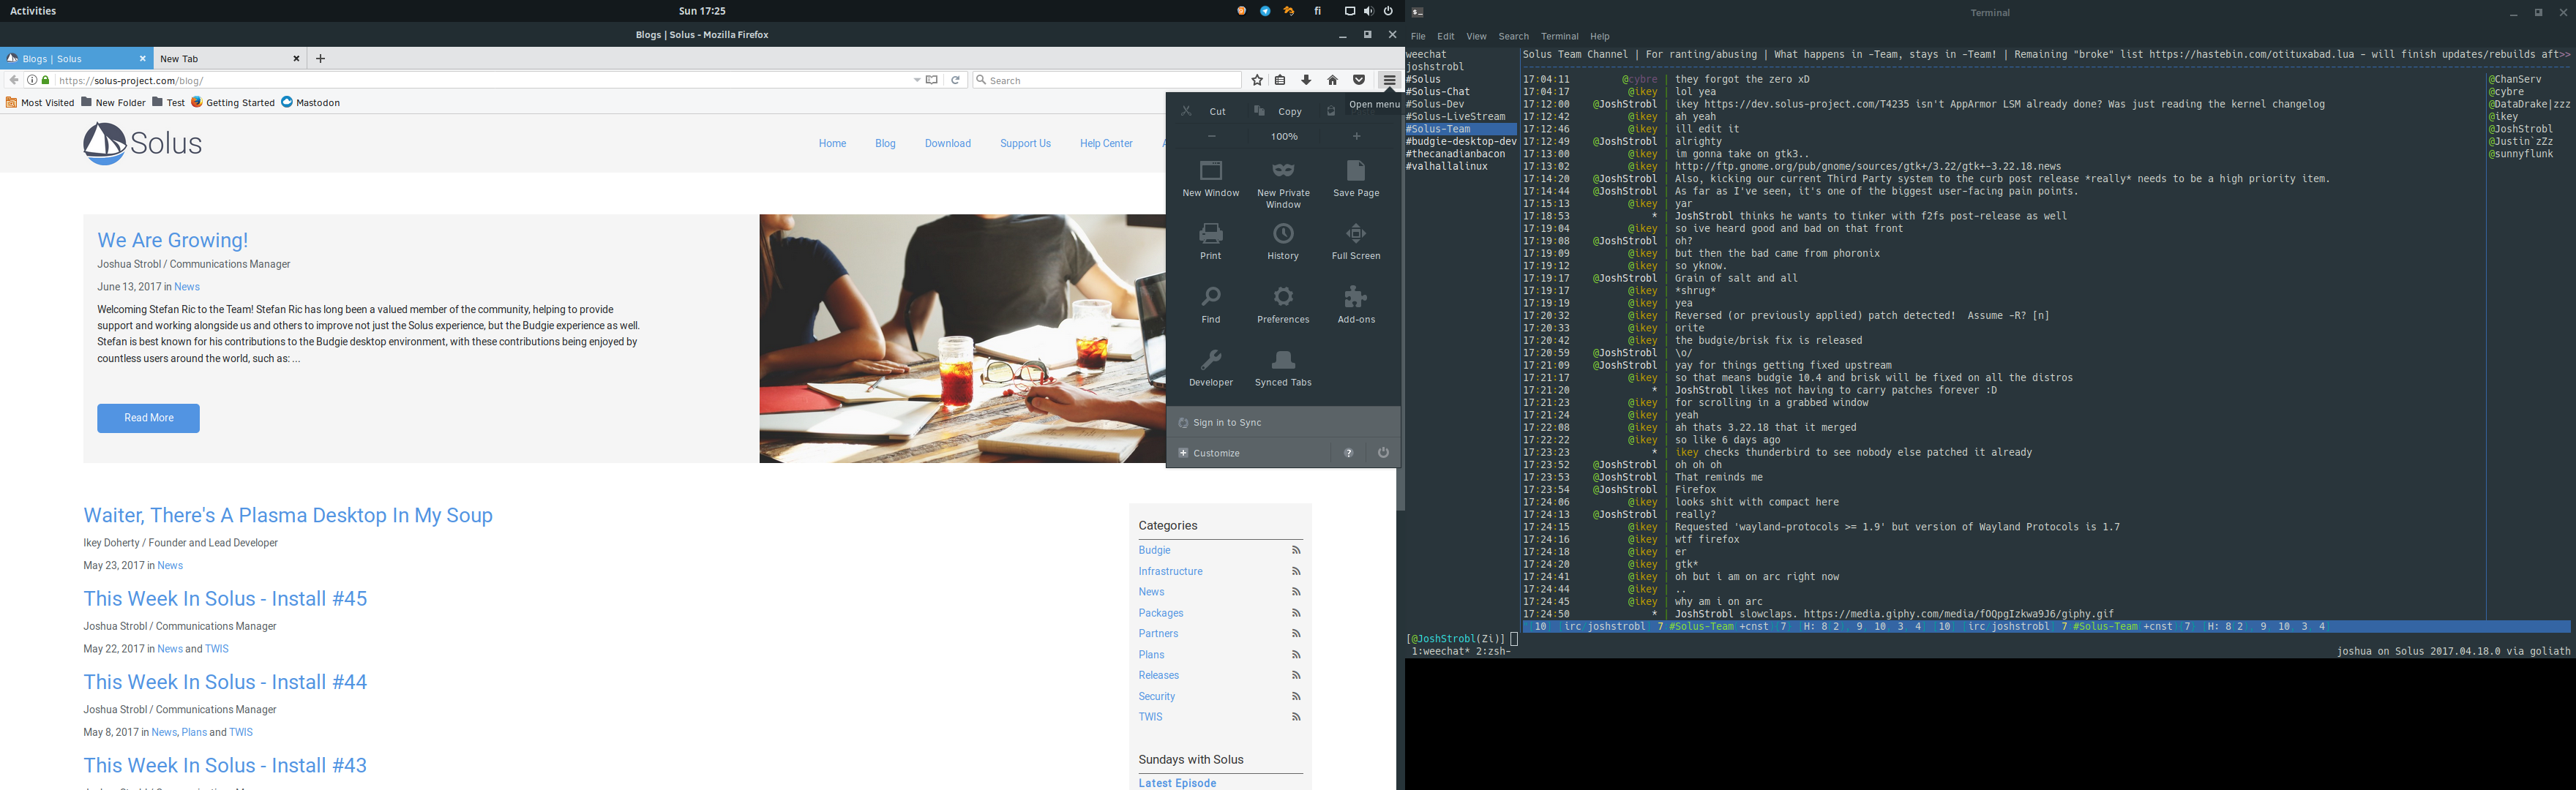Click the Quit power icon in menu footer
The image size is (2576, 790).
tap(1383, 453)
